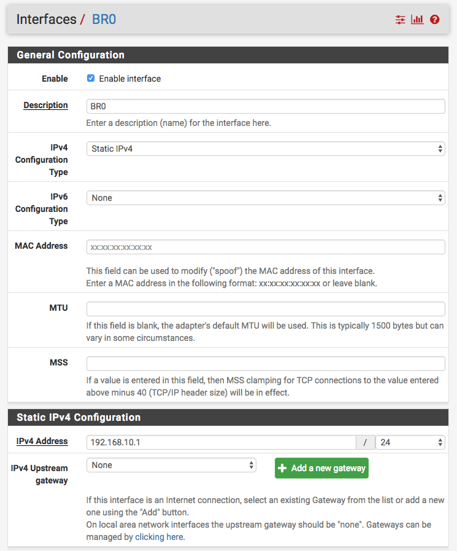Click into the Description field
The image size is (457, 551).
[266, 106]
